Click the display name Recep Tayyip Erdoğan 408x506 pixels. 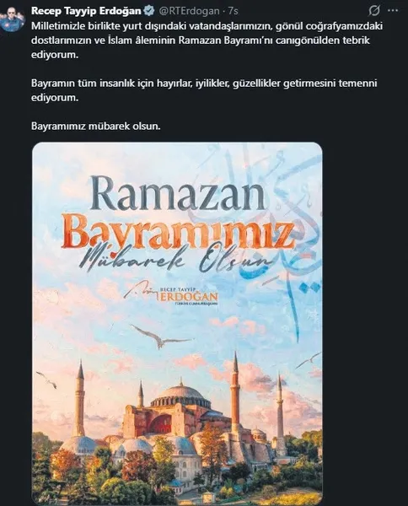pyautogui.click(x=86, y=11)
